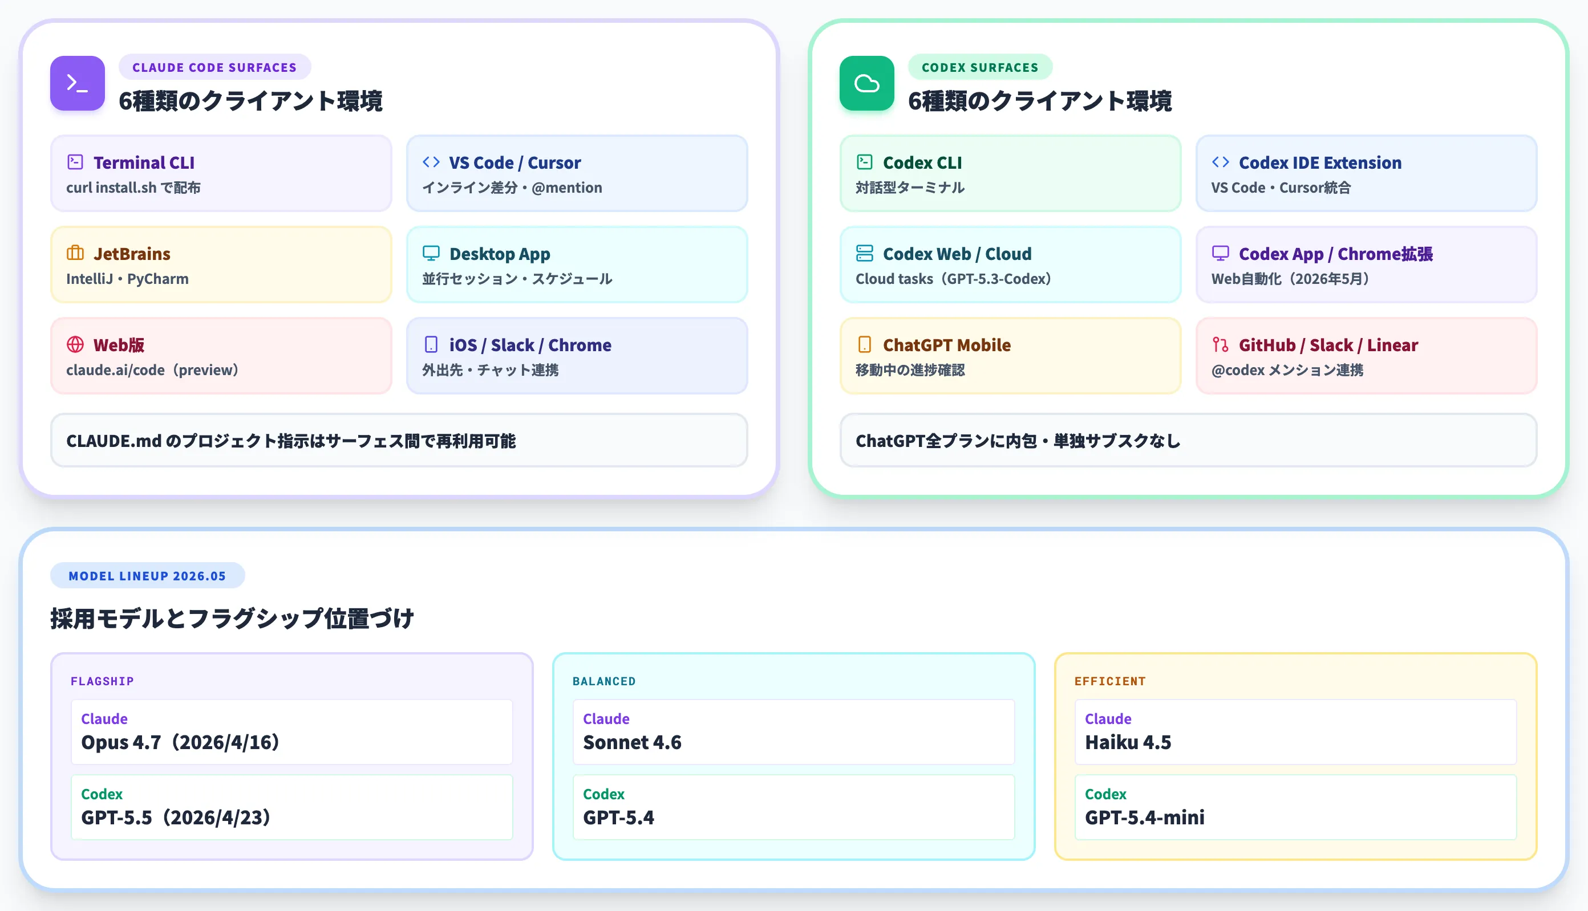This screenshot has height=911, width=1588.
Task: Click the GitHub / Slack / Linear pull-request icon
Action: (x=1221, y=345)
